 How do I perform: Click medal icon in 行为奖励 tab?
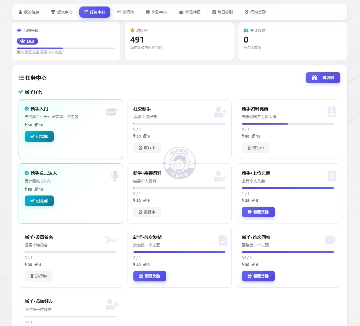click(247, 12)
